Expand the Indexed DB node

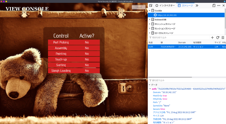(149, 20)
